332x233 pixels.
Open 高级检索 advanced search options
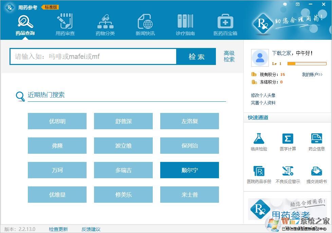tap(229, 56)
